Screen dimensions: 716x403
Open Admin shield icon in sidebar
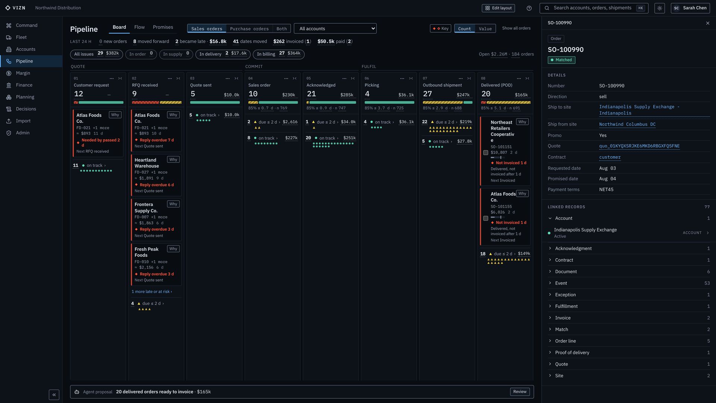[x=9, y=133]
